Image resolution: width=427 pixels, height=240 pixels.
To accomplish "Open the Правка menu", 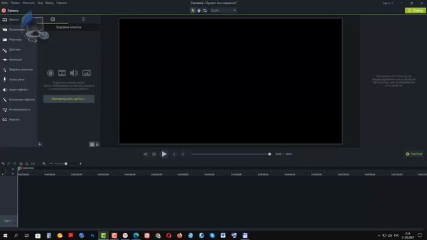I will tap(15, 3).
